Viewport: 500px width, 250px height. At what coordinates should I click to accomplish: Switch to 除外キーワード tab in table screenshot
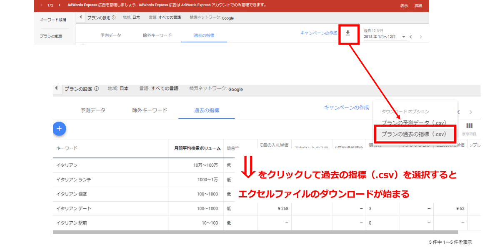tap(150, 110)
